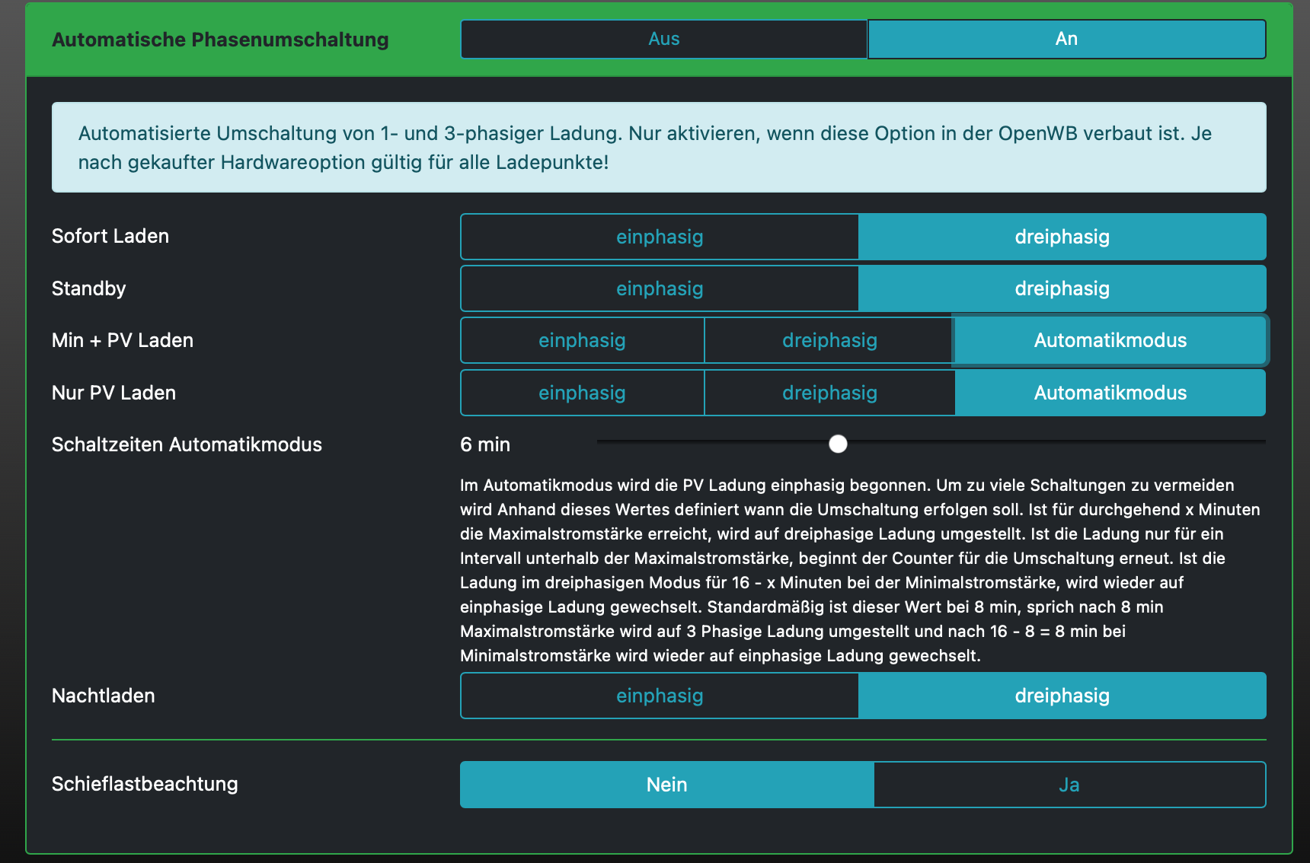Switch Standby to einphasig
Screen dimensions: 1310x863
pos(660,288)
